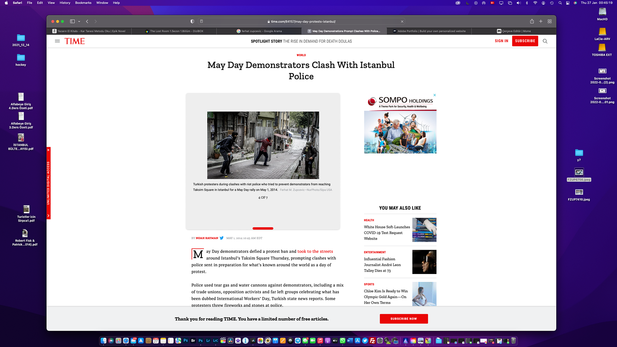Open the TIME hamburger menu icon

[x=57, y=41]
